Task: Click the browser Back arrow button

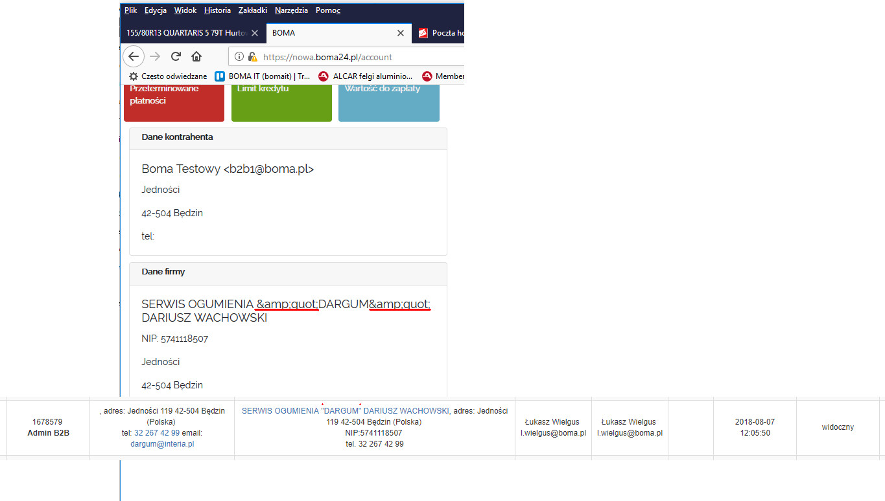Action: 133,56
